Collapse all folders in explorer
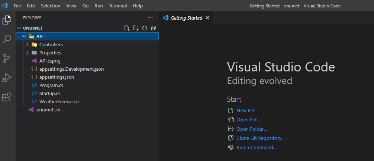The image size is (374, 161). pyautogui.click(x=154, y=28)
